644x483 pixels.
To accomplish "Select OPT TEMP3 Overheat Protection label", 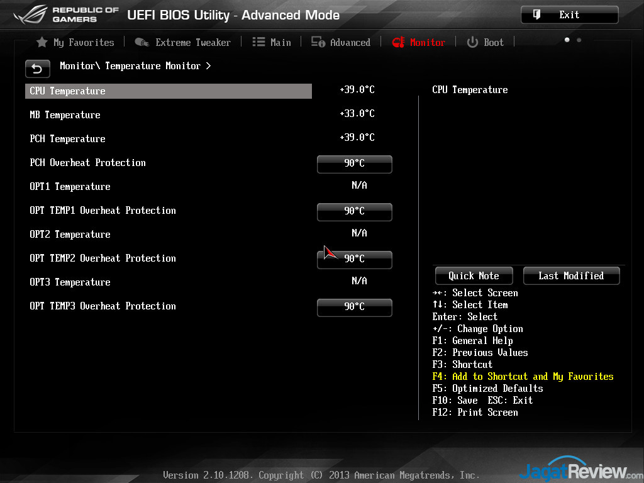I will [x=103, y=306].
